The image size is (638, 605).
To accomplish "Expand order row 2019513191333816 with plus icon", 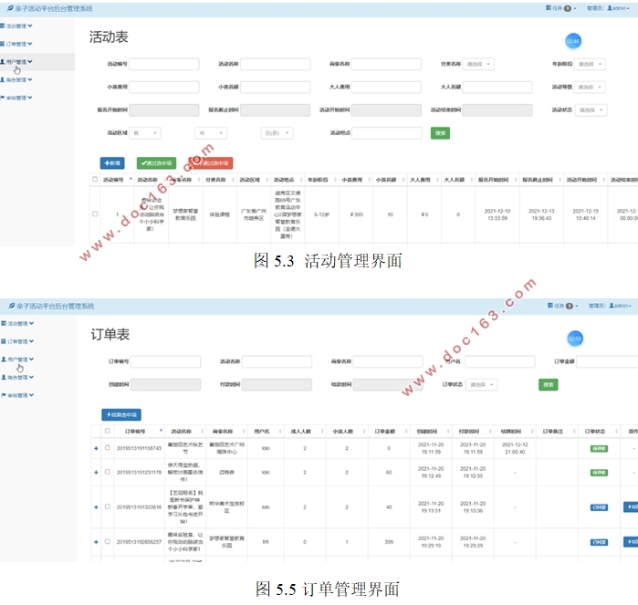I will (x=96, y=507).
